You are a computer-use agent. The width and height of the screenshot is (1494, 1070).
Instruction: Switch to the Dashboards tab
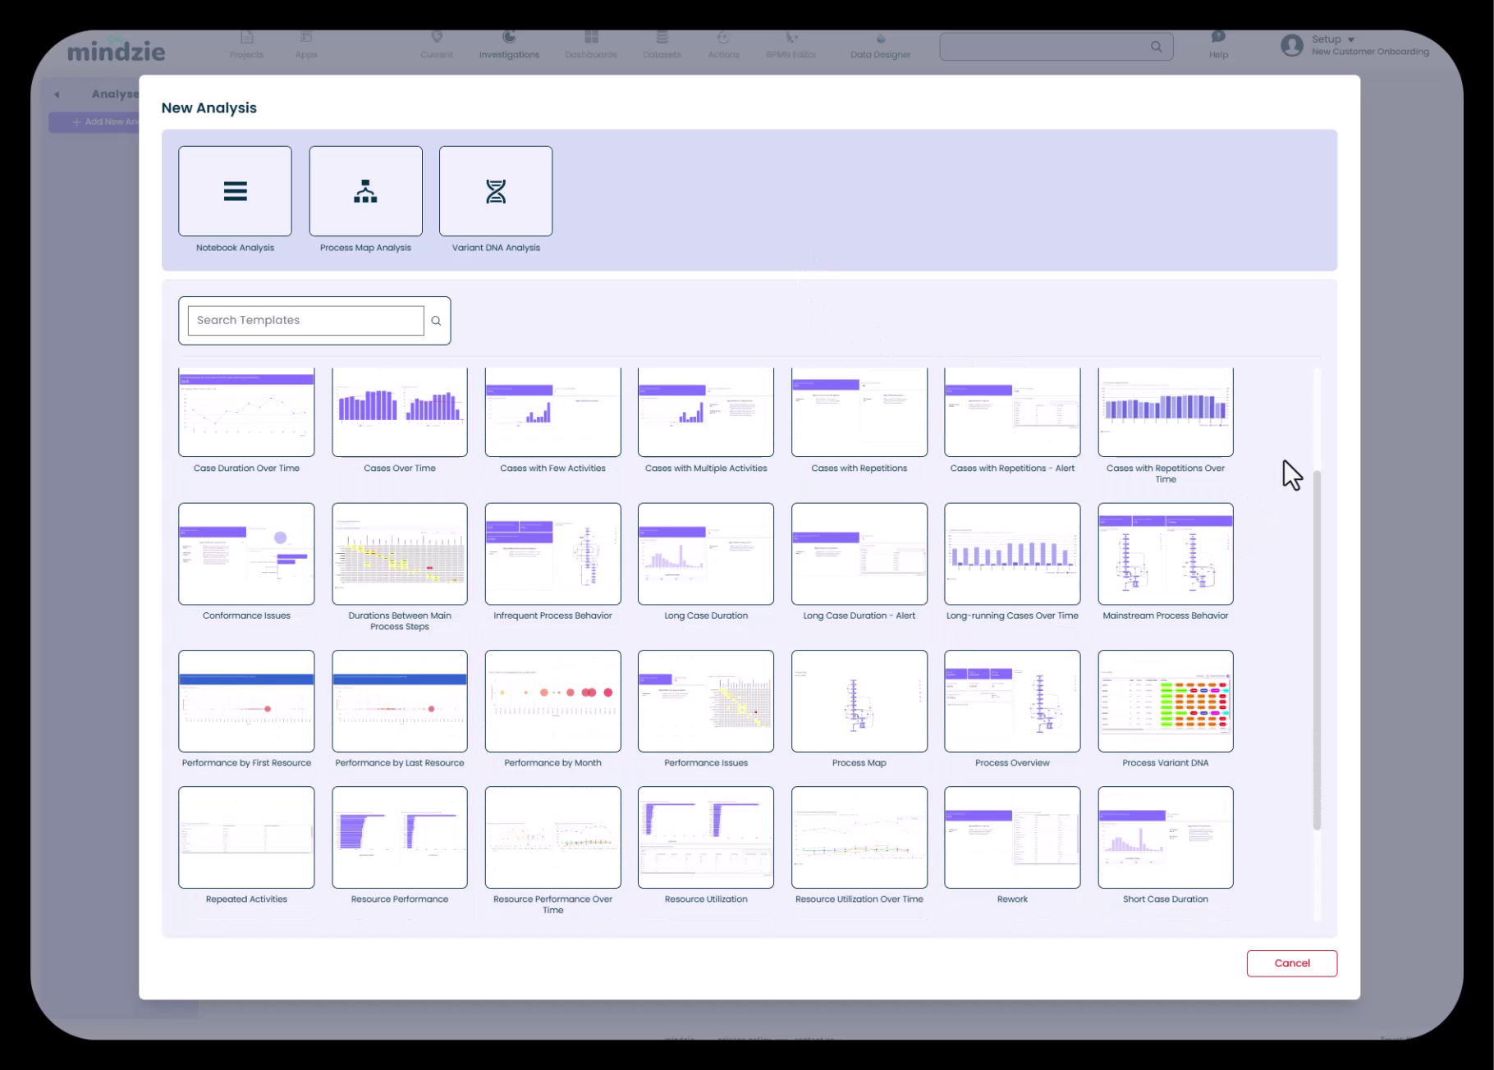[591, 45]
